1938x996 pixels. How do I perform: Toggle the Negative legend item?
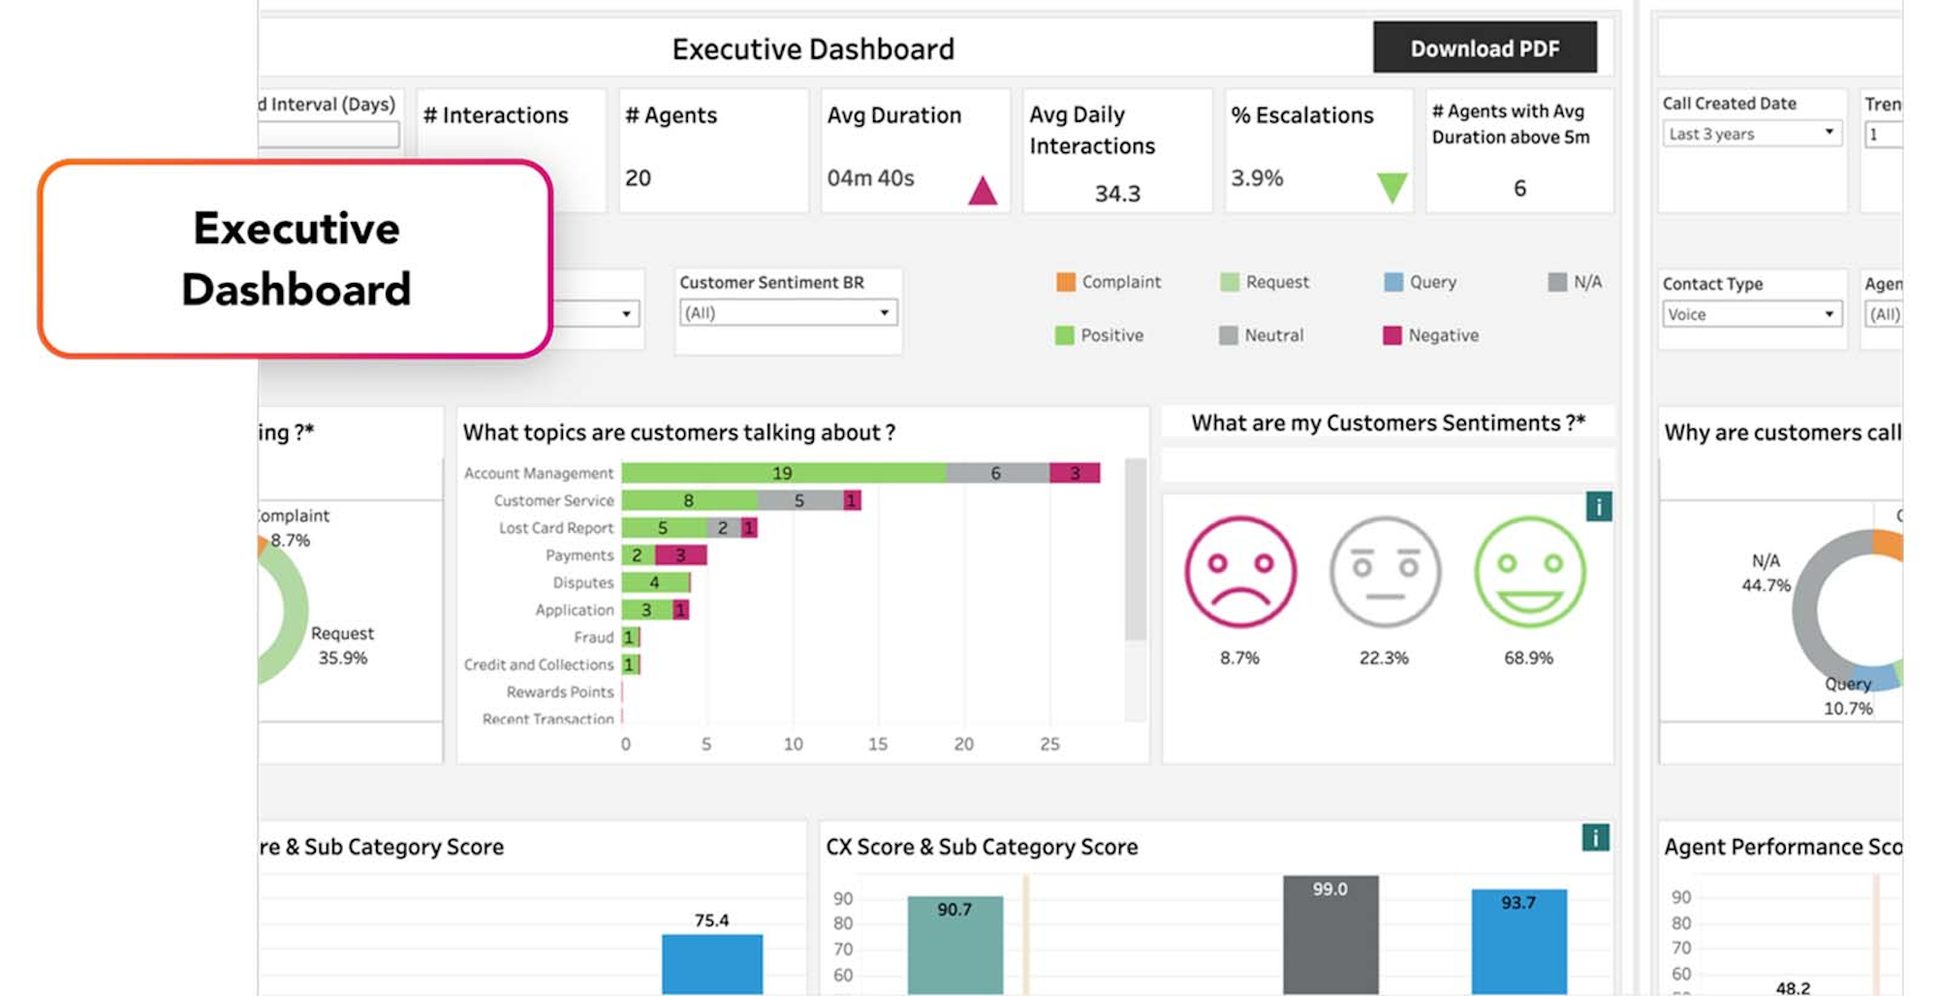(1429, 335)
